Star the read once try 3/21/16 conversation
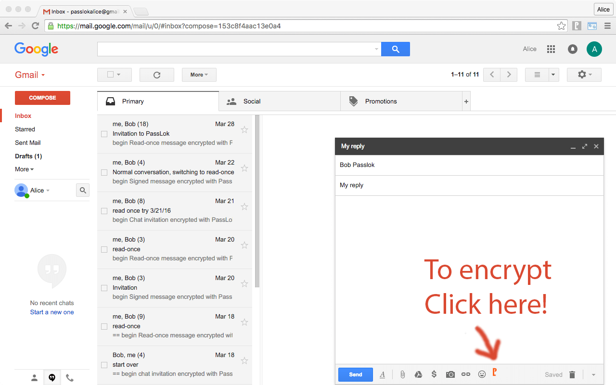 pyautogui.click(x=244, y=206)
